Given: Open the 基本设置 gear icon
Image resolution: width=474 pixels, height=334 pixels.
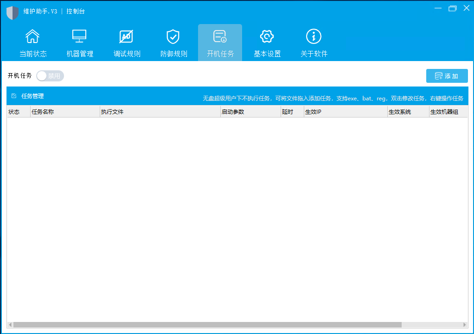Looking at the screenshot, I should coord(267,37).
